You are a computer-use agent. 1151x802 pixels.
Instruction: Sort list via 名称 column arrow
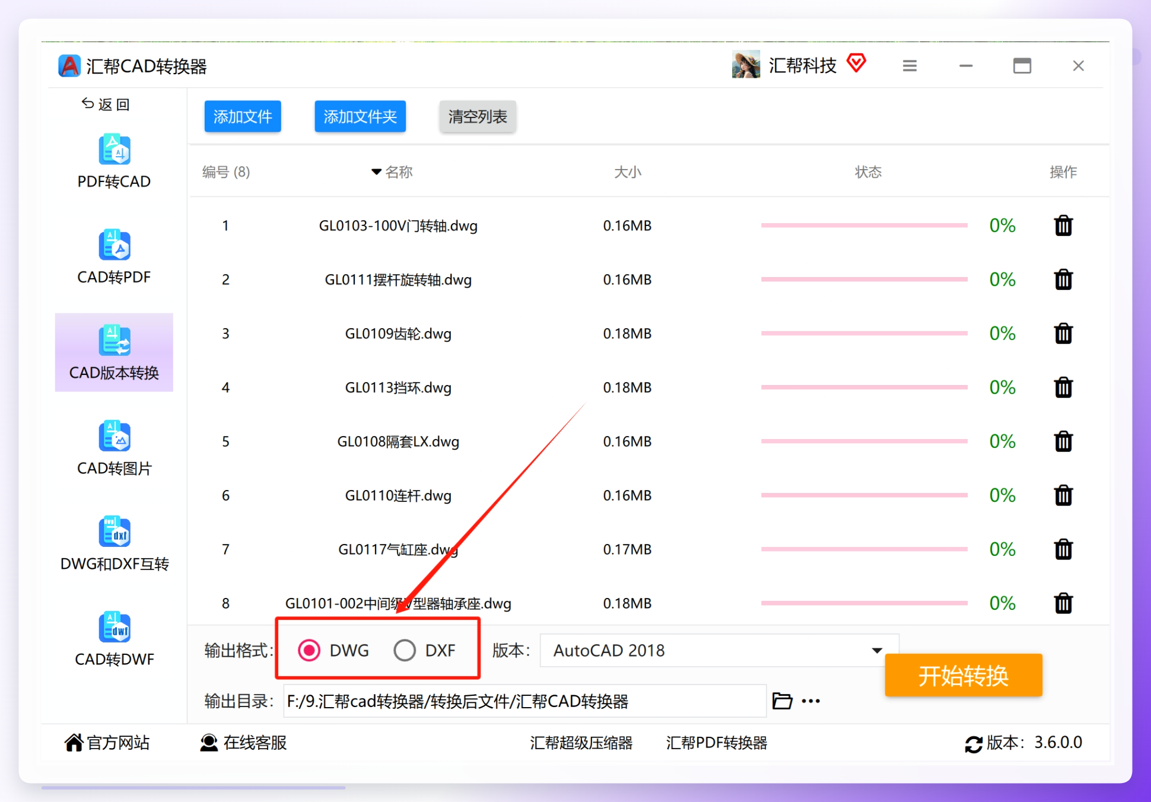coord(376,172)
